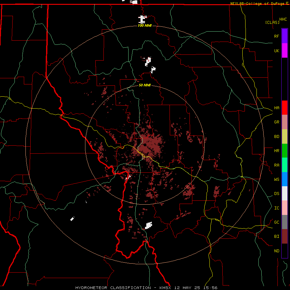This screenshot has height=290, width=290.
Task: Click the HA red legend swatch
Action: tap(285, 108)
